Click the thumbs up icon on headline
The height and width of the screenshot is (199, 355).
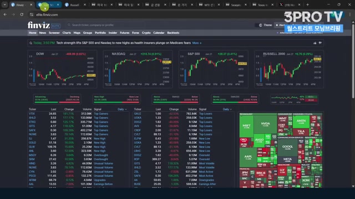pyautogui.click(x=315, y=43)
